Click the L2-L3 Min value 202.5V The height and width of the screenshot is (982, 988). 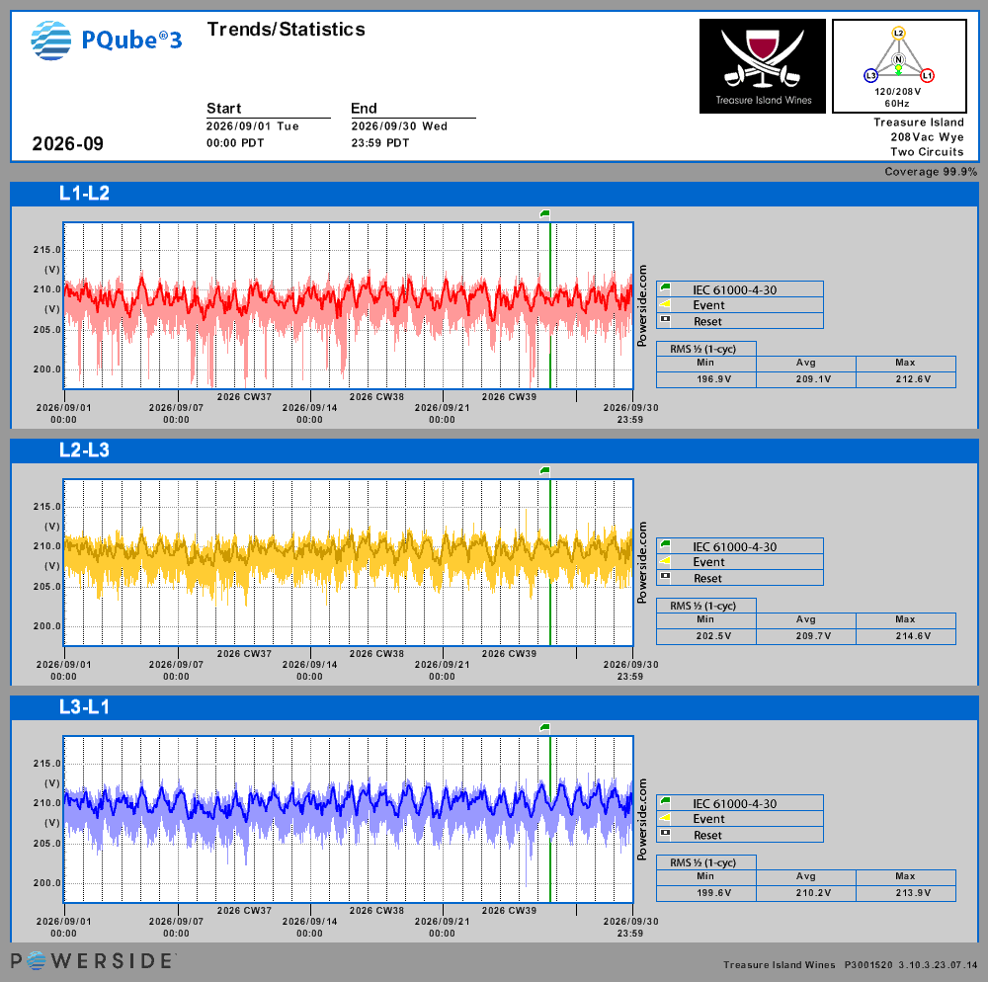(x=713, y=636)
